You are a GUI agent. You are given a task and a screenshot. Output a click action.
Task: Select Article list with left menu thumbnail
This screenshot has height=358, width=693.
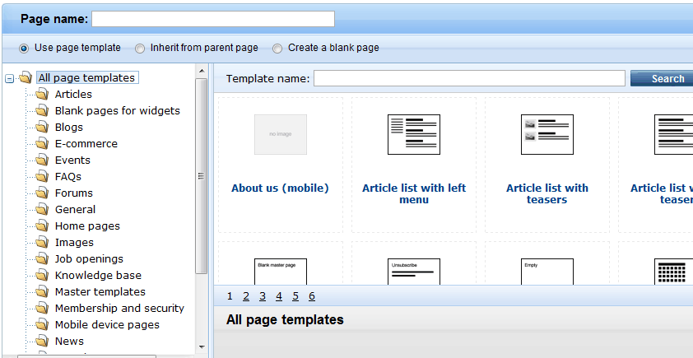pyautogui.click(x=414, y=134)
